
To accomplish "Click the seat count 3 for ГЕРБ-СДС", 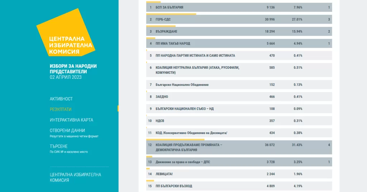I will point(329,19).
